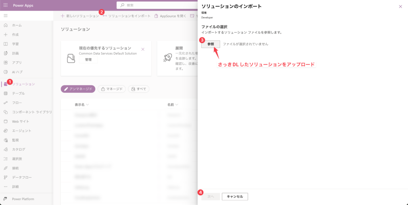Click 新しいソリューション in command bar
Viewport: 408px width, 205px height.
[80, 16]
